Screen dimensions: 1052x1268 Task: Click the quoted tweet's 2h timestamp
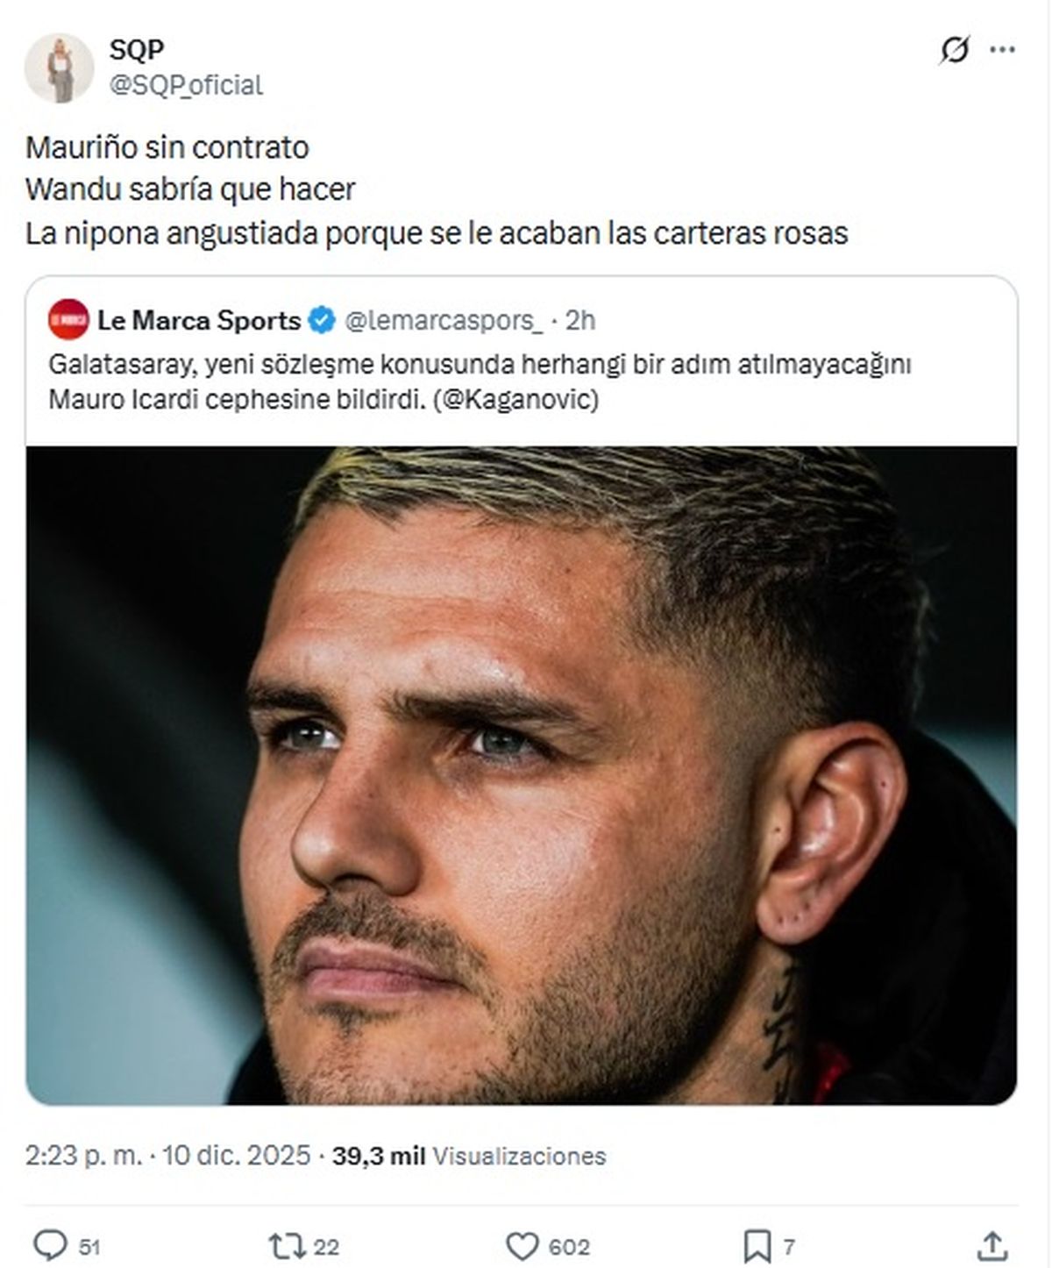point(580,321)
